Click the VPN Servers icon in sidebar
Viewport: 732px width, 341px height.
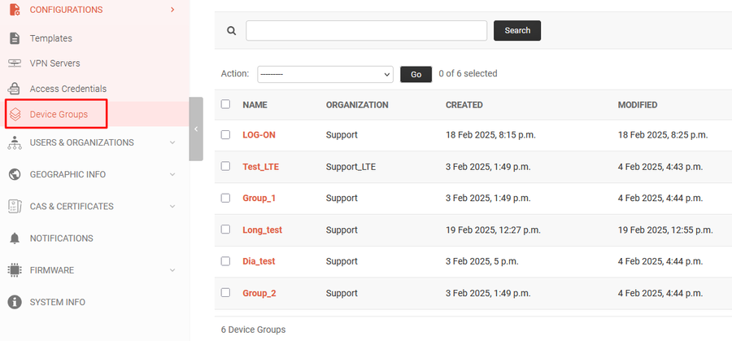tap(14, 63)
